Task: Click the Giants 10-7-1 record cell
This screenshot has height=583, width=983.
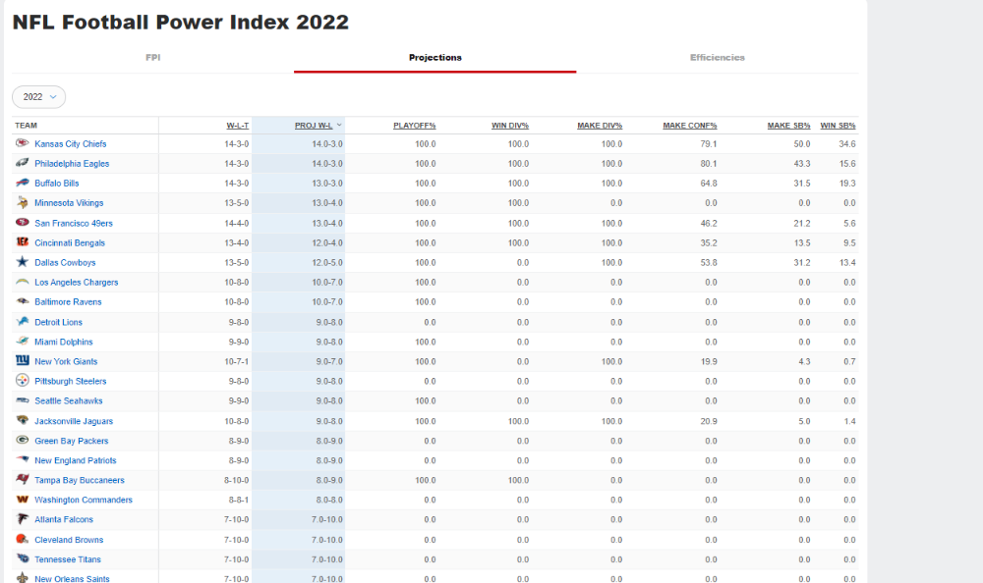Action: pyautogui.click(x=236, y=361)
